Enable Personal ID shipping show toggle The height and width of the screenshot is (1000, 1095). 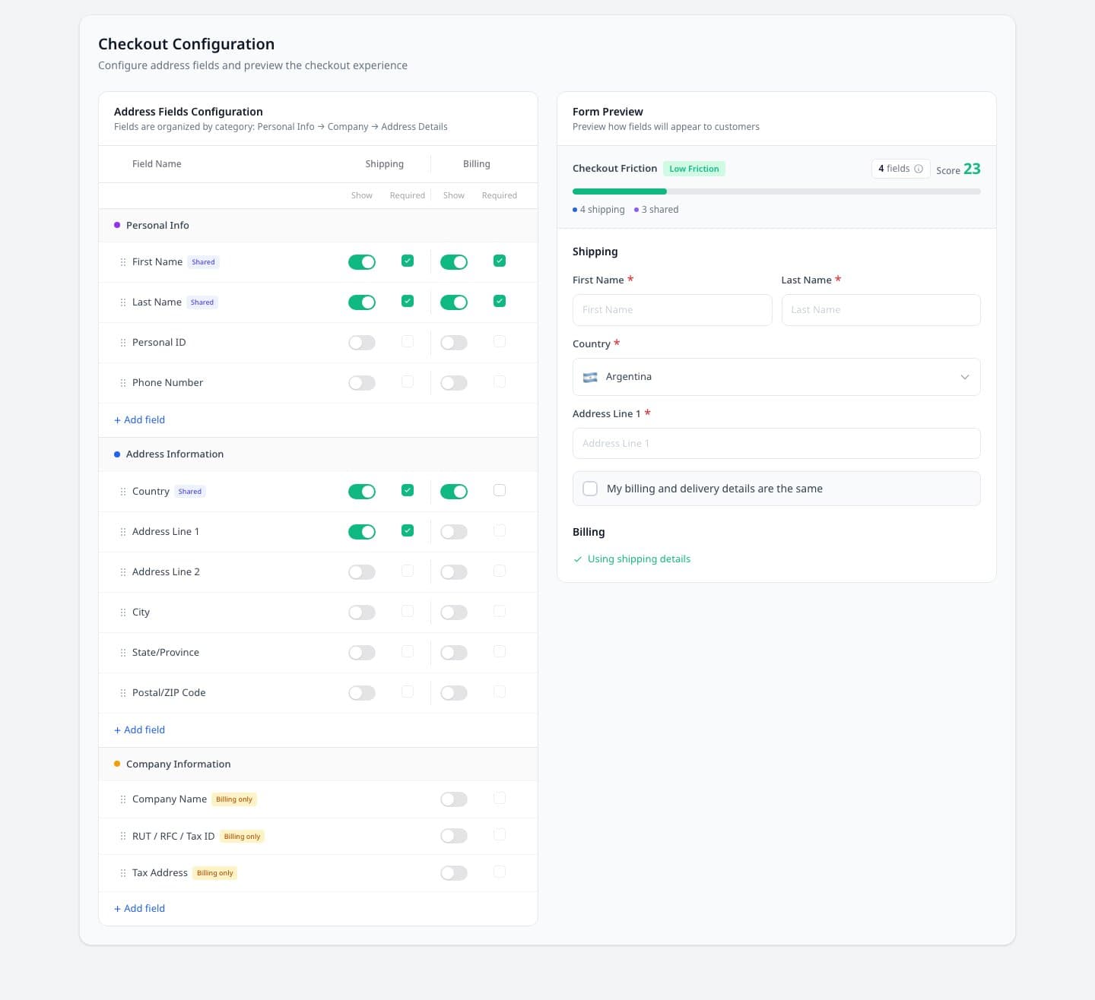362,343
